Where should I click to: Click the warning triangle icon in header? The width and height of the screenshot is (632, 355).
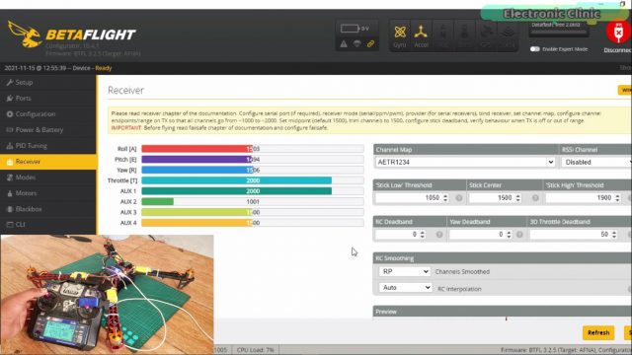click(344, 43)
